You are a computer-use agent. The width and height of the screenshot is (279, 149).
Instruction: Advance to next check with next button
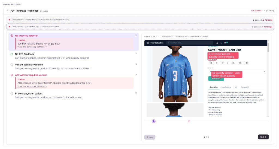(263, 137)
